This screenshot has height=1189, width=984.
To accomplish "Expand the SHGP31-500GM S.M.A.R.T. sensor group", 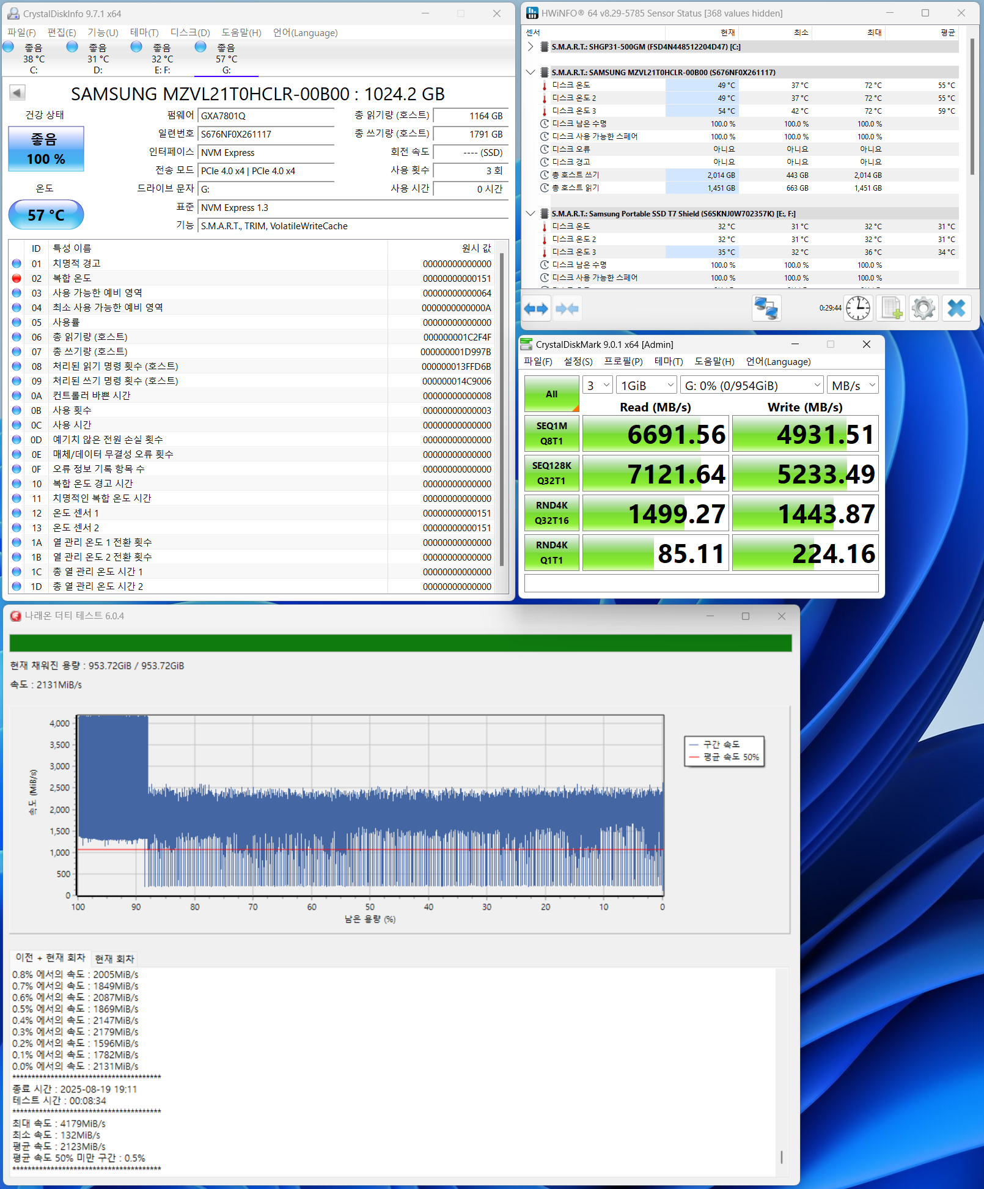I will tap(531, 46).
